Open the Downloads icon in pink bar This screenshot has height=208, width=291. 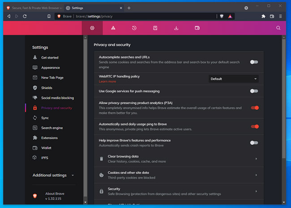pyautogui.click(x=176, y=28)
